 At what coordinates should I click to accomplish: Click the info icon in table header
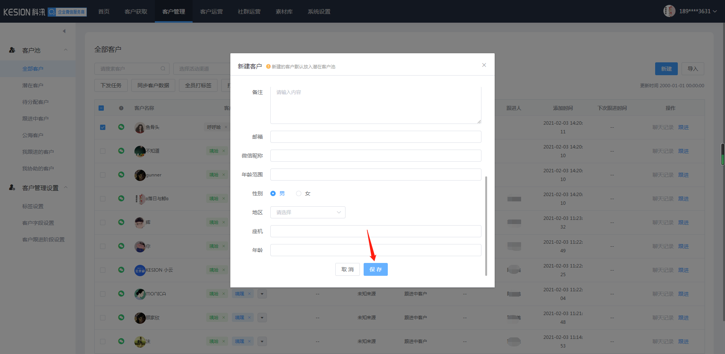pos(121,108)
